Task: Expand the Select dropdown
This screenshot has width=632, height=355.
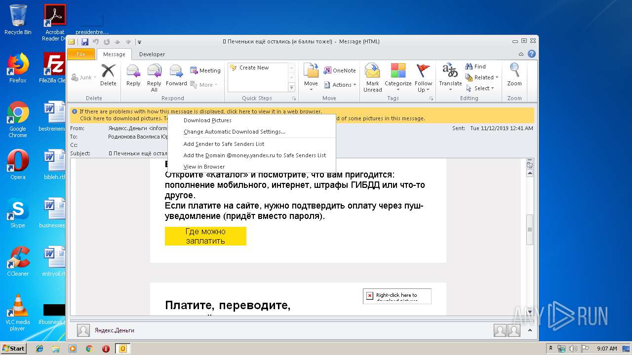Action: 480,88
